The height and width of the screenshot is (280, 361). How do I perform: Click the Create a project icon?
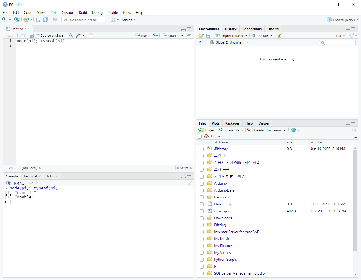coord(17,20)
